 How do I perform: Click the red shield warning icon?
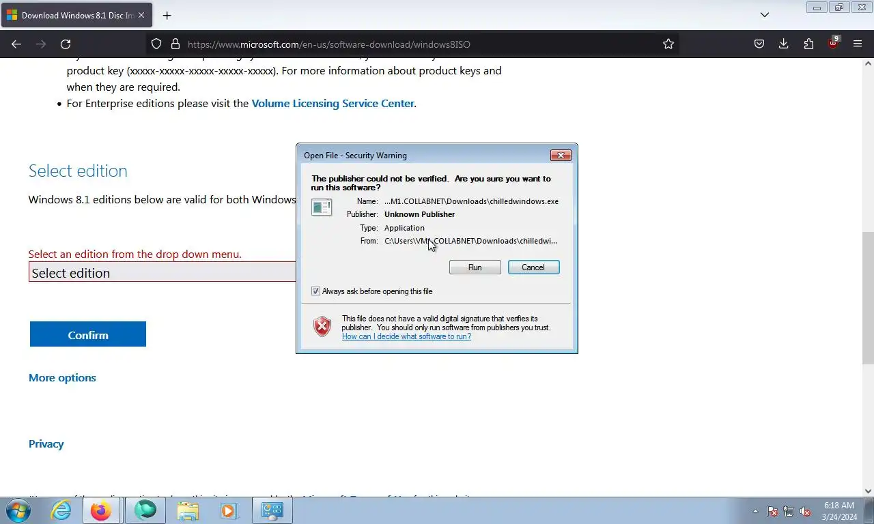point(322,327)
